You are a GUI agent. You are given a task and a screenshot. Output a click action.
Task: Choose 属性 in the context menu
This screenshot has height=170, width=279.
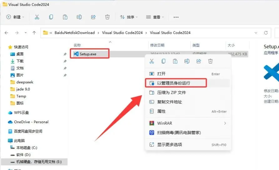tap(188, 111)
